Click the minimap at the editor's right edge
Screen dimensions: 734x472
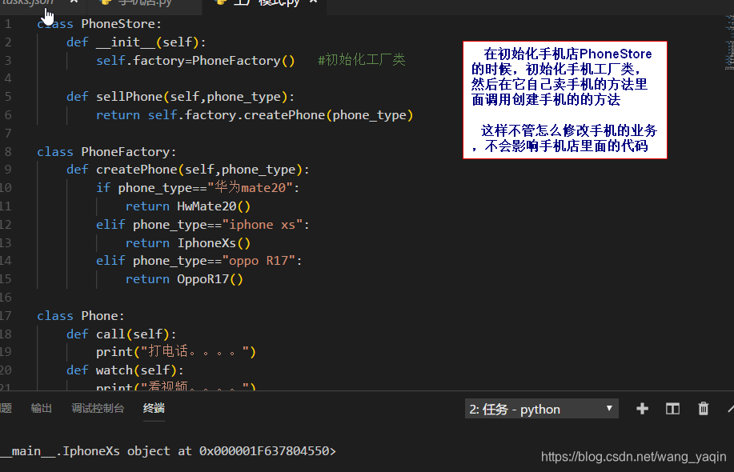[729, 43]
